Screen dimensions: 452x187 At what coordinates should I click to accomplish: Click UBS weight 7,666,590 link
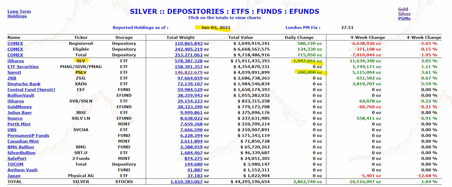tap(191, 130)
